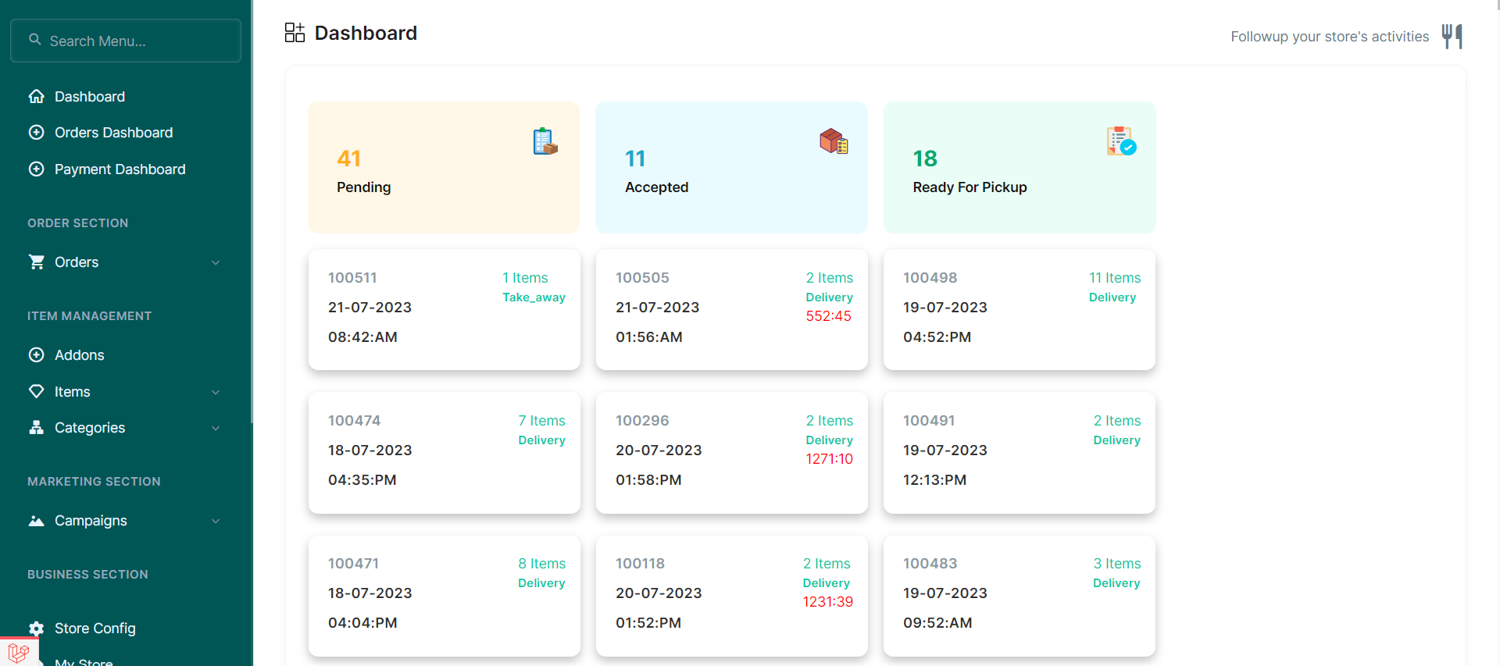The height and width of the screenshot is (666, 1500).
Task: Click the fork and knife store icon
Action: pyautogui.click(x=1452, y=36)
